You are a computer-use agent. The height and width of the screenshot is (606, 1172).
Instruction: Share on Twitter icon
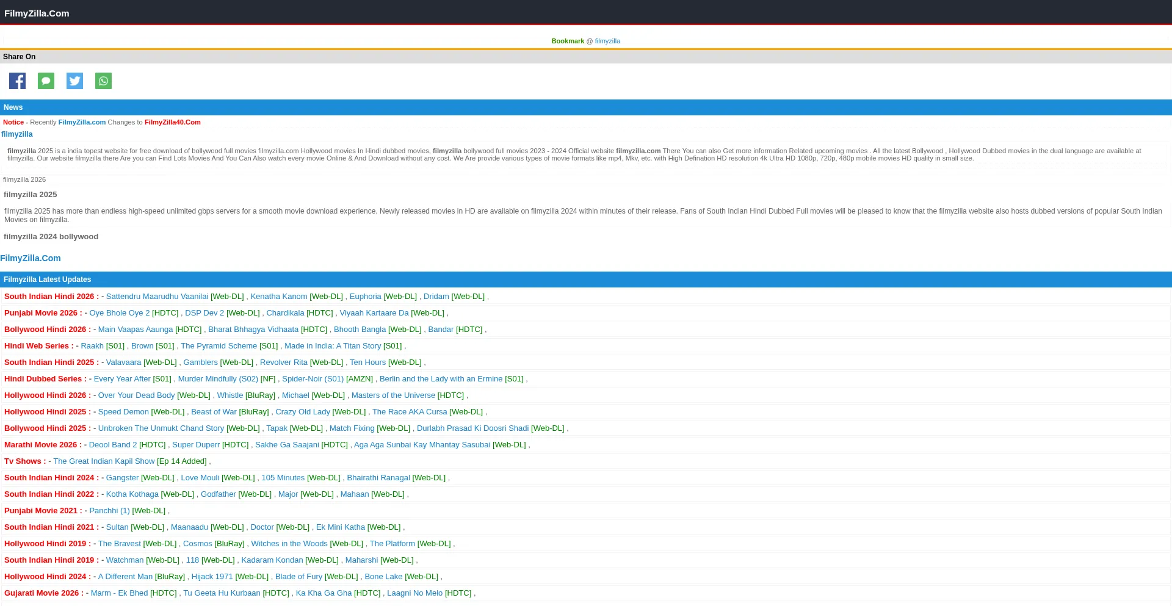[x=74, y=81]
